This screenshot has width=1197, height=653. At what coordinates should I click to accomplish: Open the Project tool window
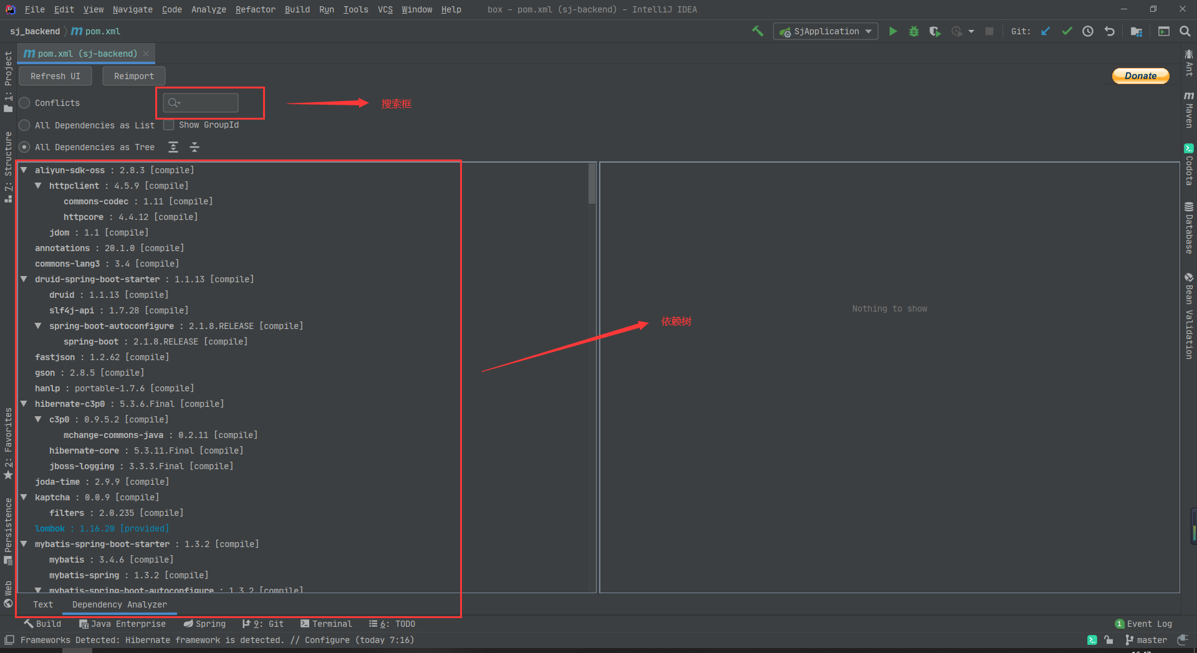[x=8, y=82]
